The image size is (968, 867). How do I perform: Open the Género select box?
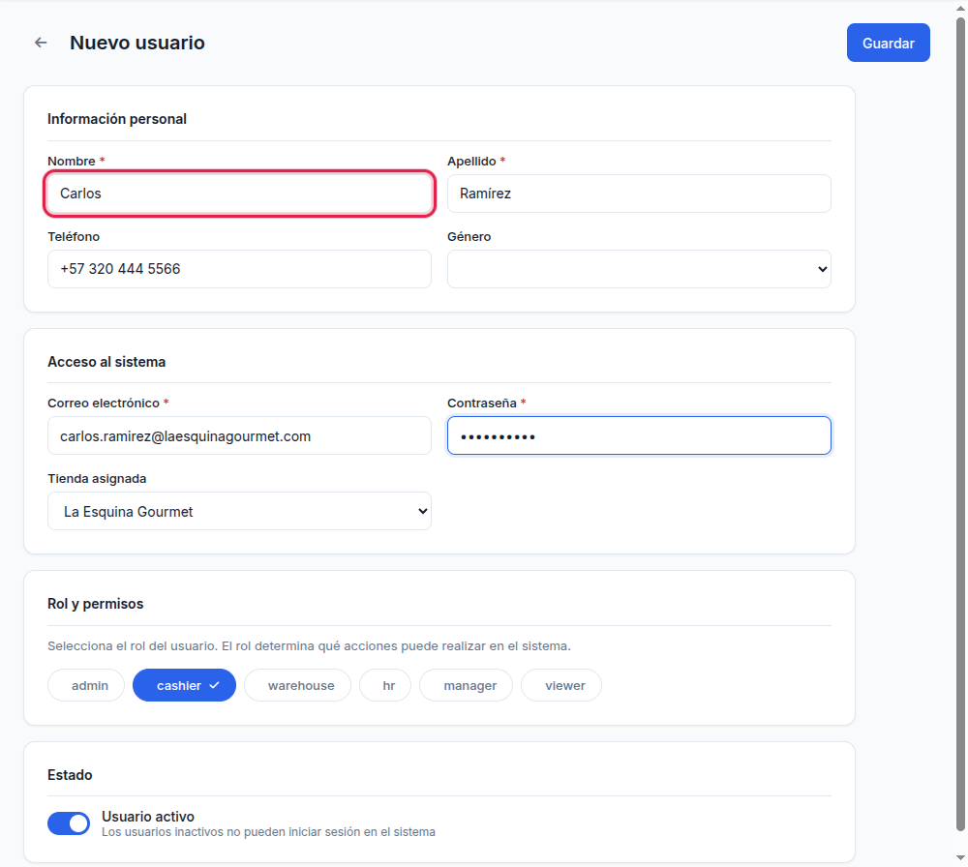[x=639, y=269]
